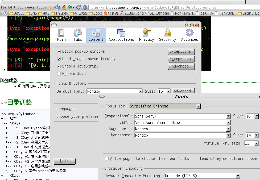The width and height of the screenshot is (260, 180).
Task: Click Exceptions button for pop-up windows
Action: (181, 52)
